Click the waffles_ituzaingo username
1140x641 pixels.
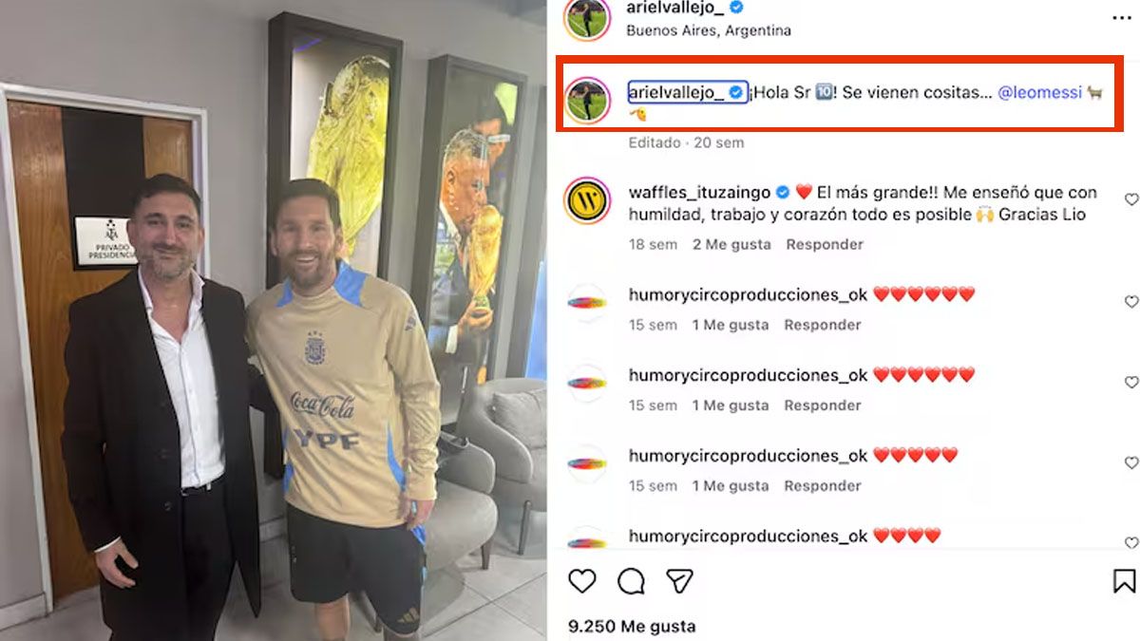[696, 191]
